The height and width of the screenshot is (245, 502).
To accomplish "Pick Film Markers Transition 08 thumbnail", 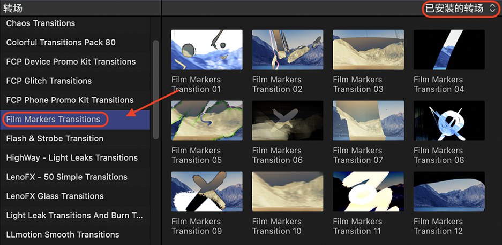I will coord(449,121).
